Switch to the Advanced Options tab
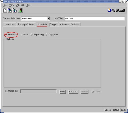Image resolution: width=128 pixels, height=113 pixels. (x=69, y=25)
